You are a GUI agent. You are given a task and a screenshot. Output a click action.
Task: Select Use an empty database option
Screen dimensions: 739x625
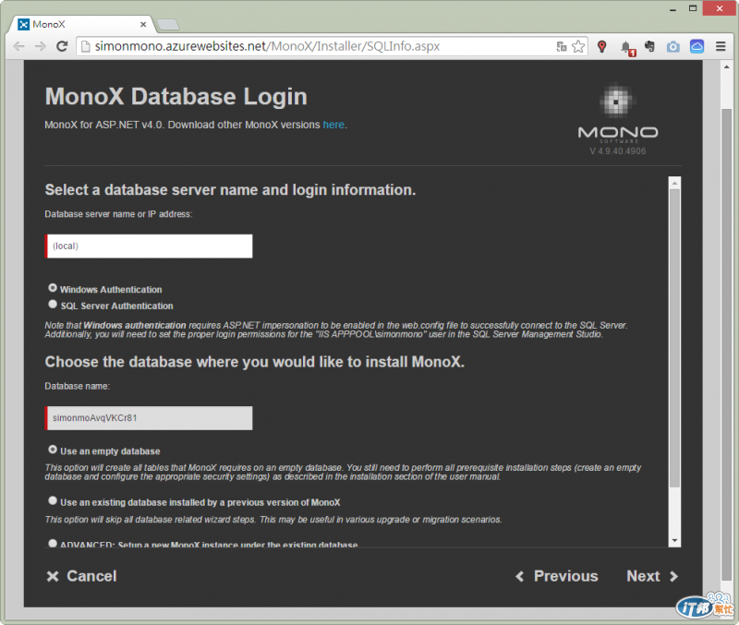(53, 450)
